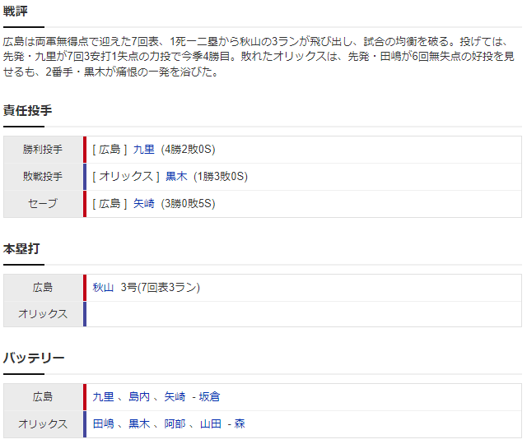Open save pitcher 矢崎 link
This screenshot has height=444, width=527.
tap(143, 204)
